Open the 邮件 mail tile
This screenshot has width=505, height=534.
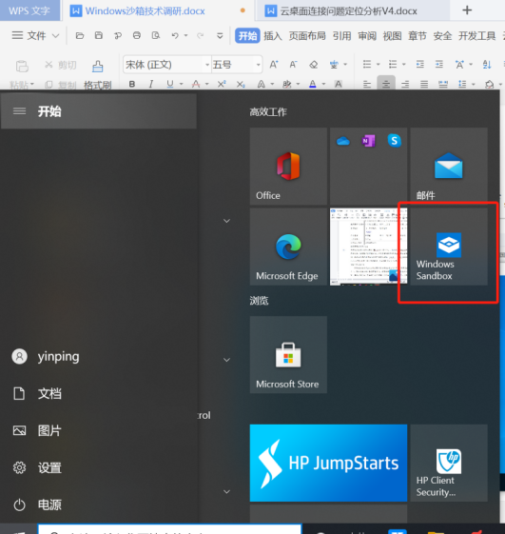[449, 167]
